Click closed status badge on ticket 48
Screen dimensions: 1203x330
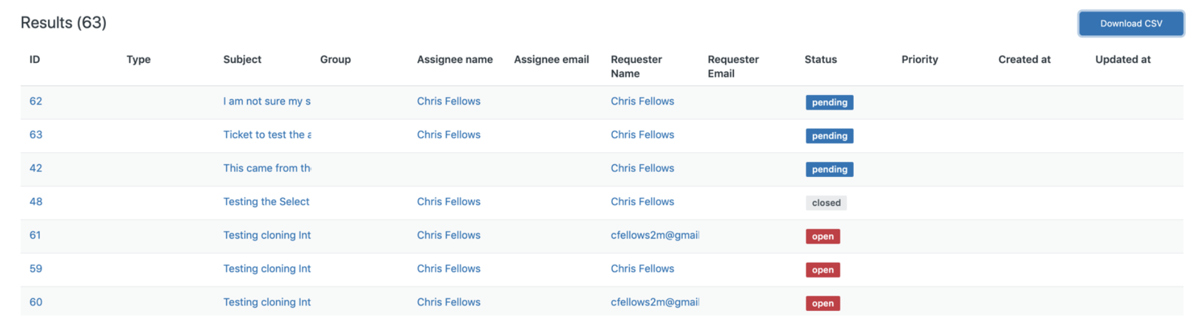pyautogui.click(x=826, y=203)
